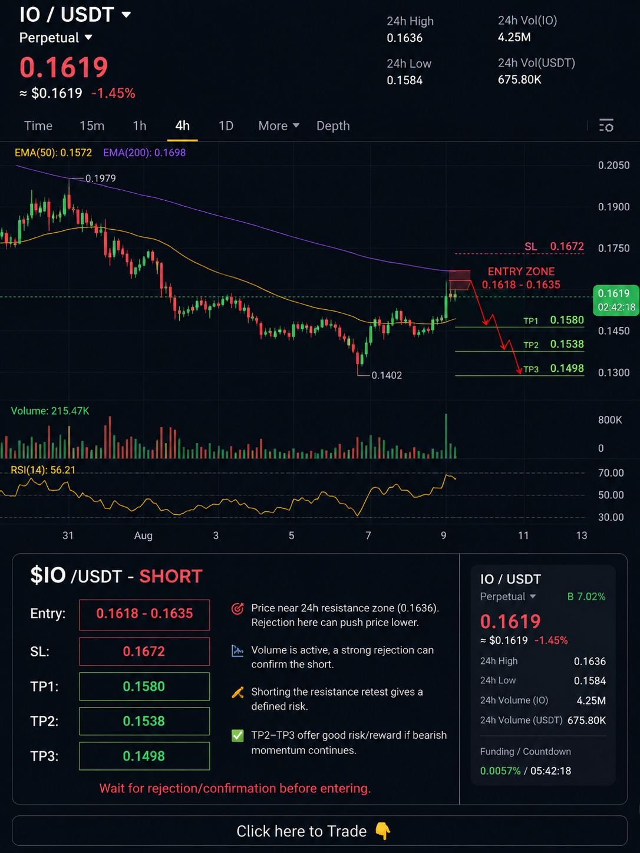The height and width of the screenshot is (853, 640).
Task: Click the large red 0.1619 price header
Action: (x=64, y=67)
